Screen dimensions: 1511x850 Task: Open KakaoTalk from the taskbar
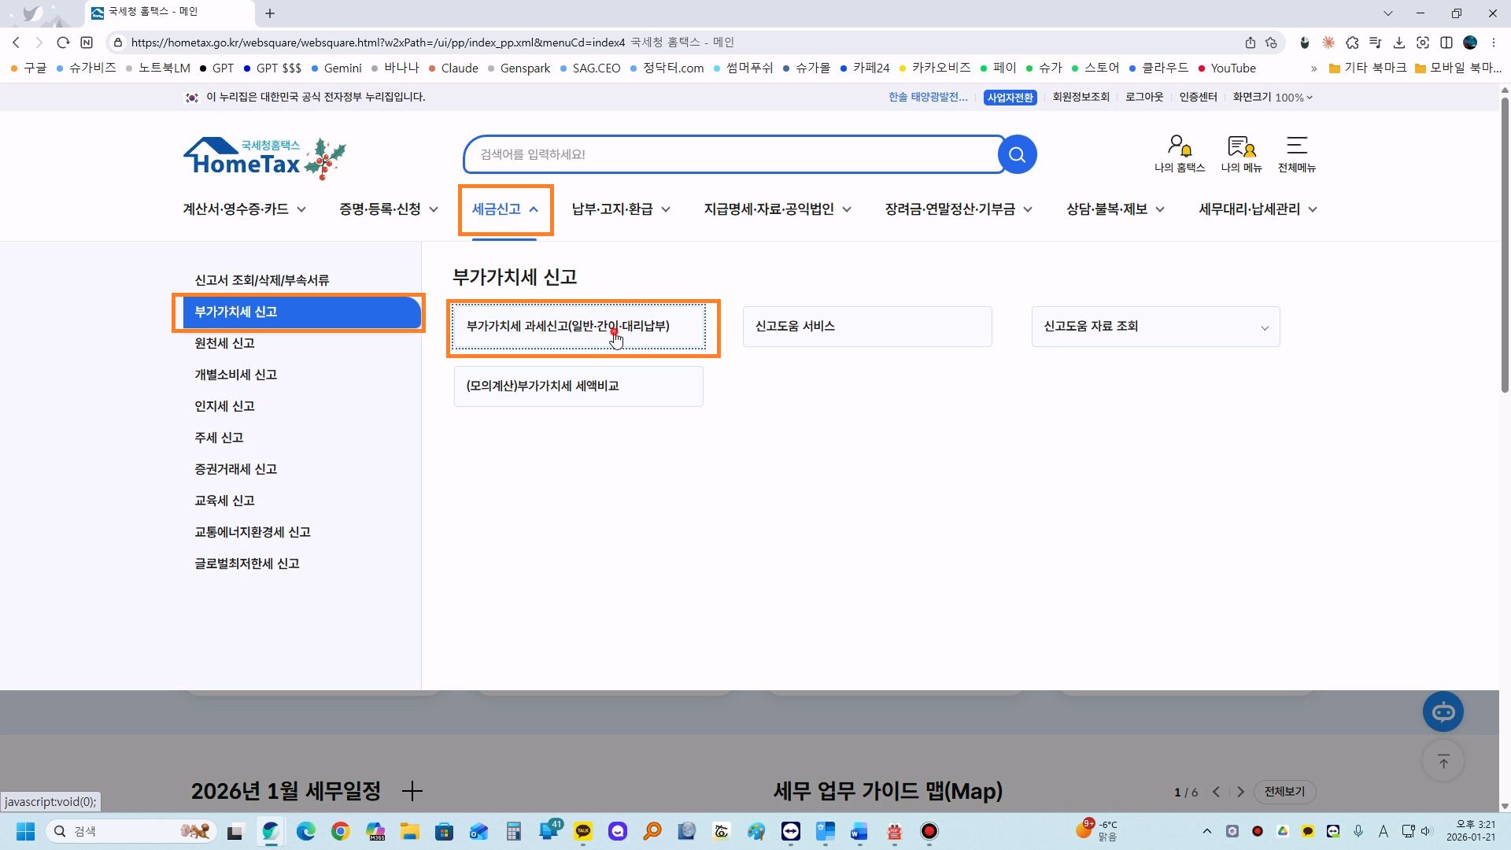tap(583, 831)
